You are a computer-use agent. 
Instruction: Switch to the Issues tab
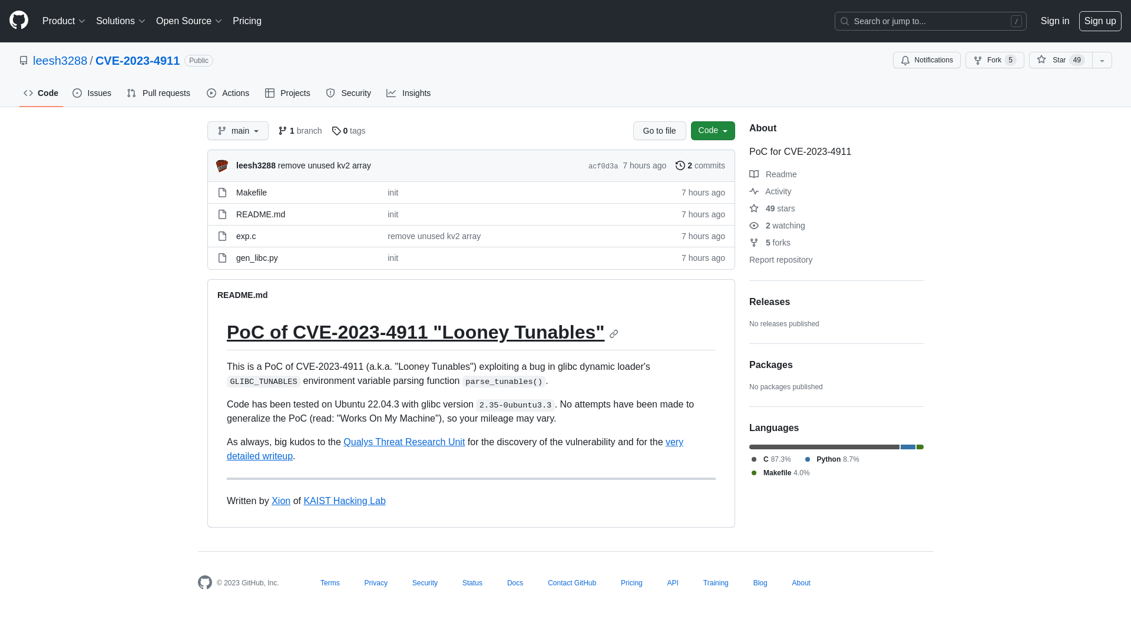click(92, 93)
